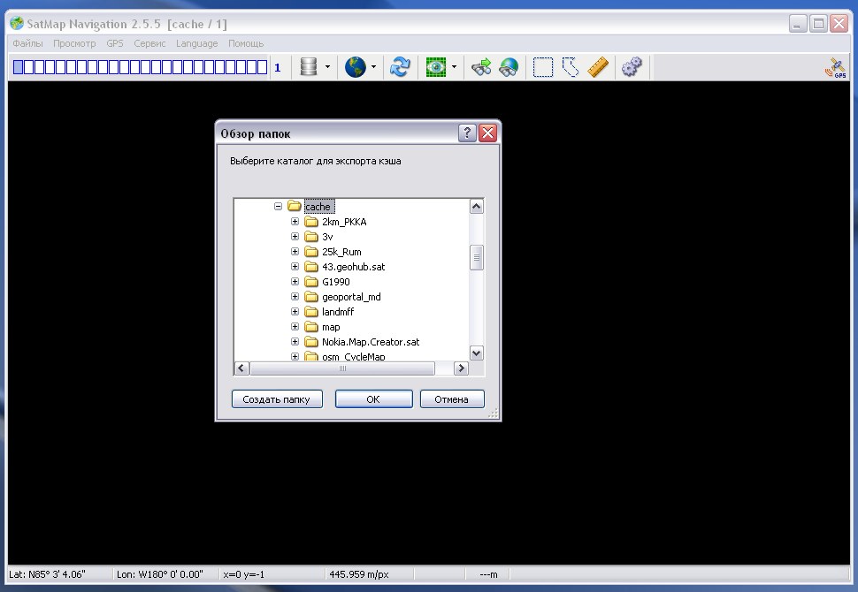Click the horizontal scroll left arrow
The height and width of the screenshot is (592, 858).
(x=241, y=368)
